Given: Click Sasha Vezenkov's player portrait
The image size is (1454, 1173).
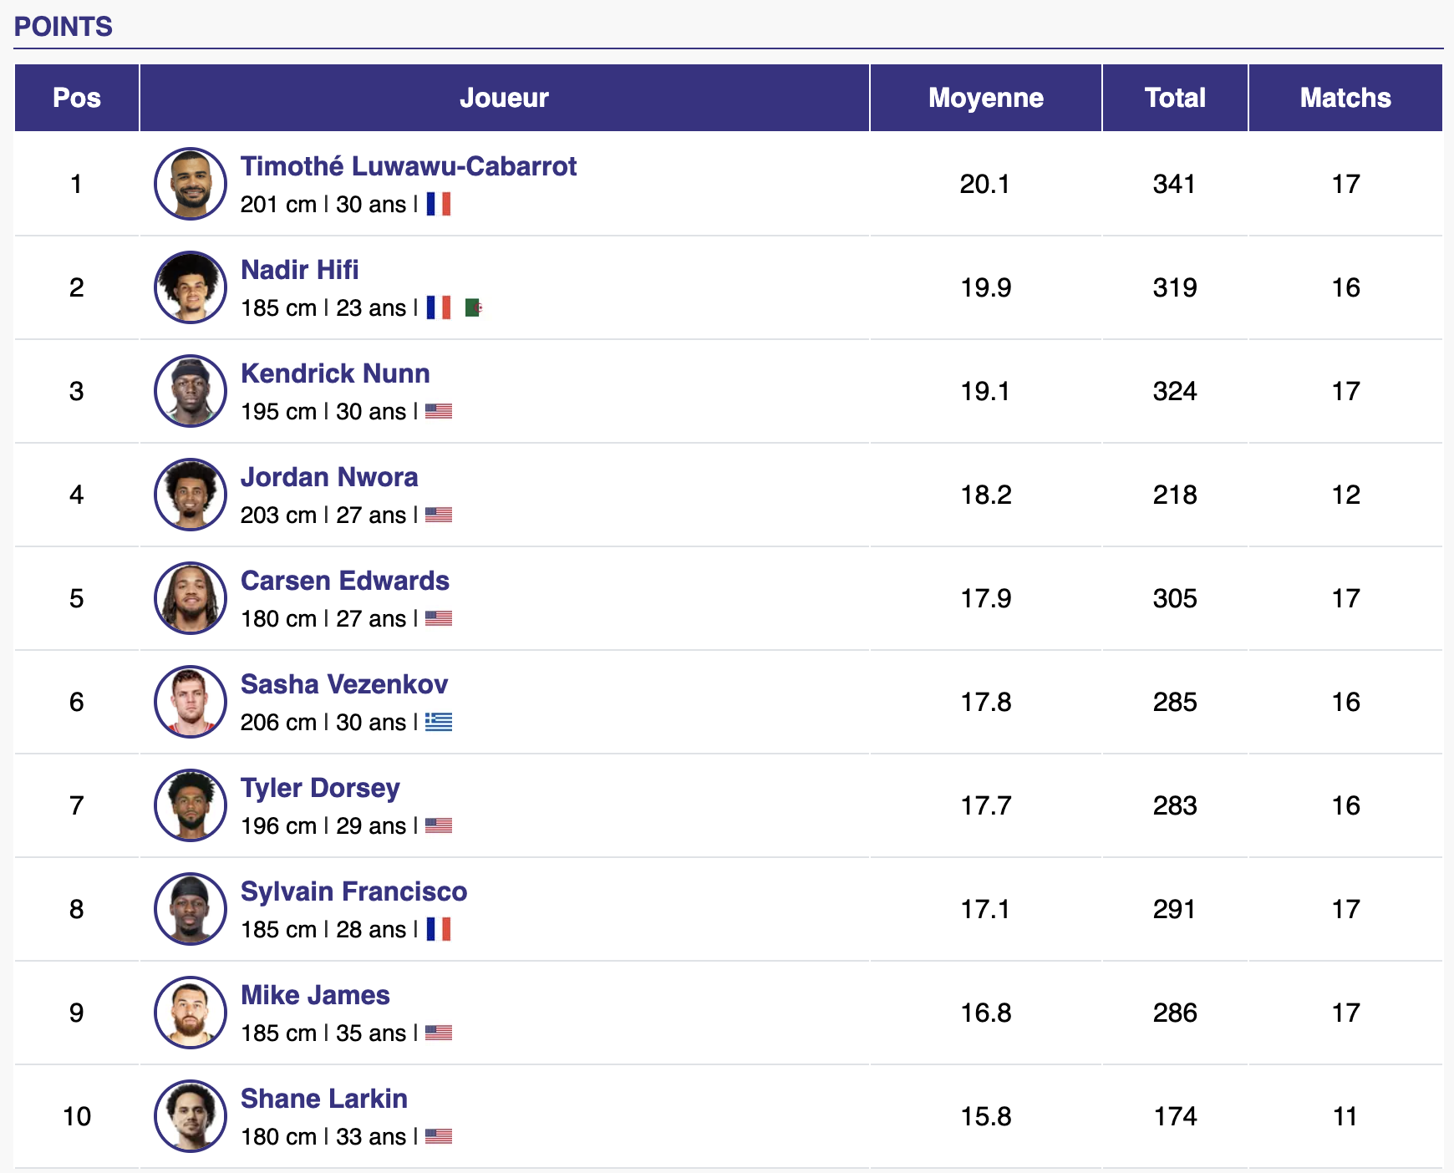Looking at the screenshot, I should pyautogui.click(x=191, y=702).
